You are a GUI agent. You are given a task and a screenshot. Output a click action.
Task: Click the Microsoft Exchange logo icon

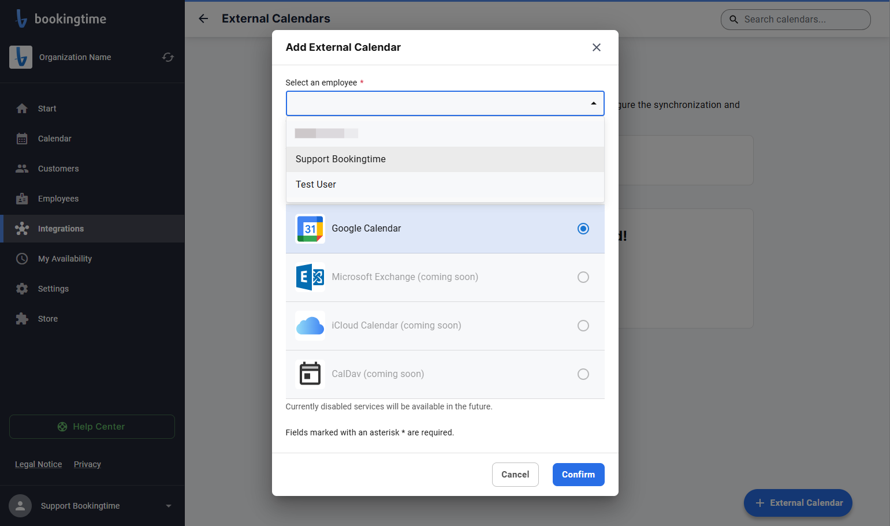tap(310, 277)
